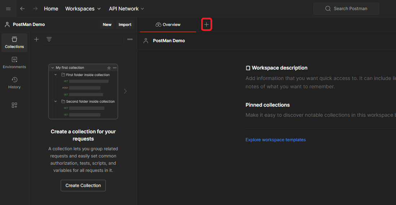This screenshot has width=396, height=205.
Task: Open Explore workspace templates link
Action: [x=275, y=140]
